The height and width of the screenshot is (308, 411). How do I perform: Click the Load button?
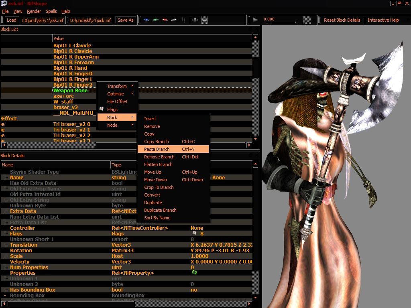click(x=11, y=20)
